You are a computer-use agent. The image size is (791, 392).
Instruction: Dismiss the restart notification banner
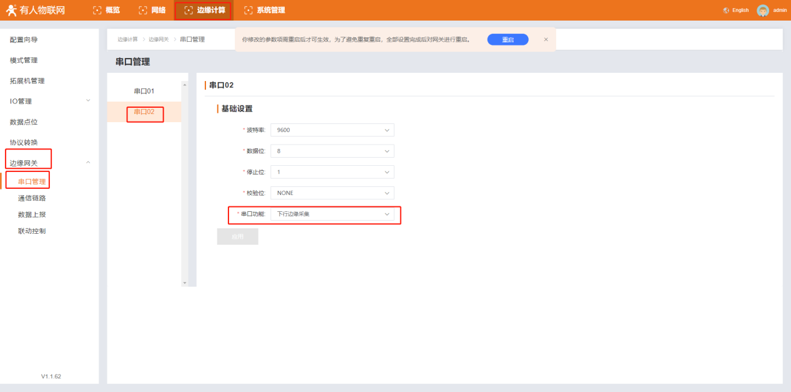coord(546,39)
